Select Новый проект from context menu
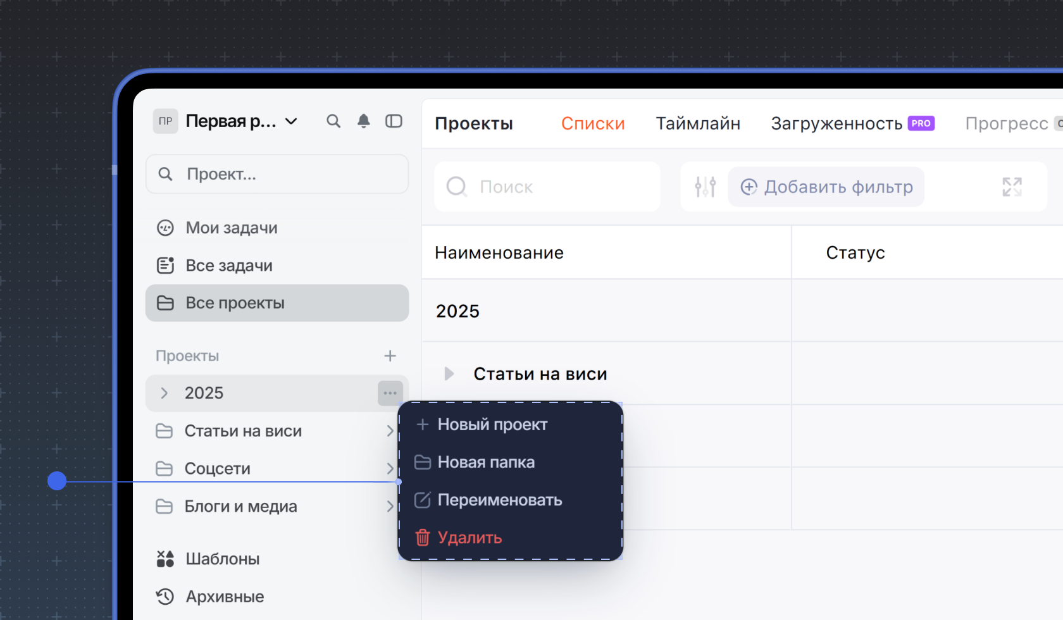 [492, 425]
